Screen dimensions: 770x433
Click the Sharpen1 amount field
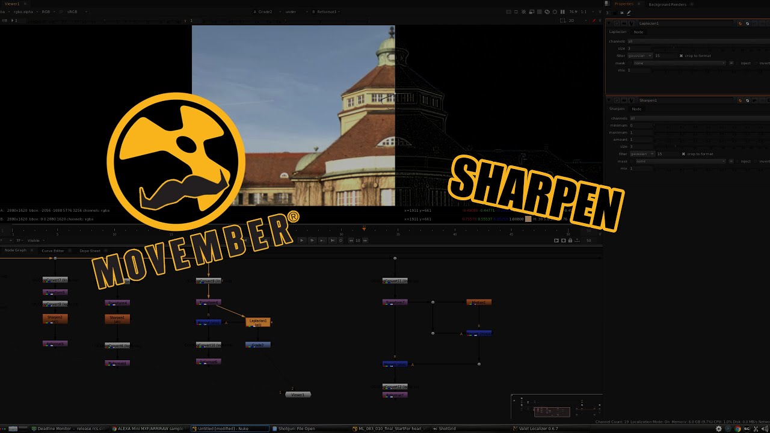tap(641, 140)
